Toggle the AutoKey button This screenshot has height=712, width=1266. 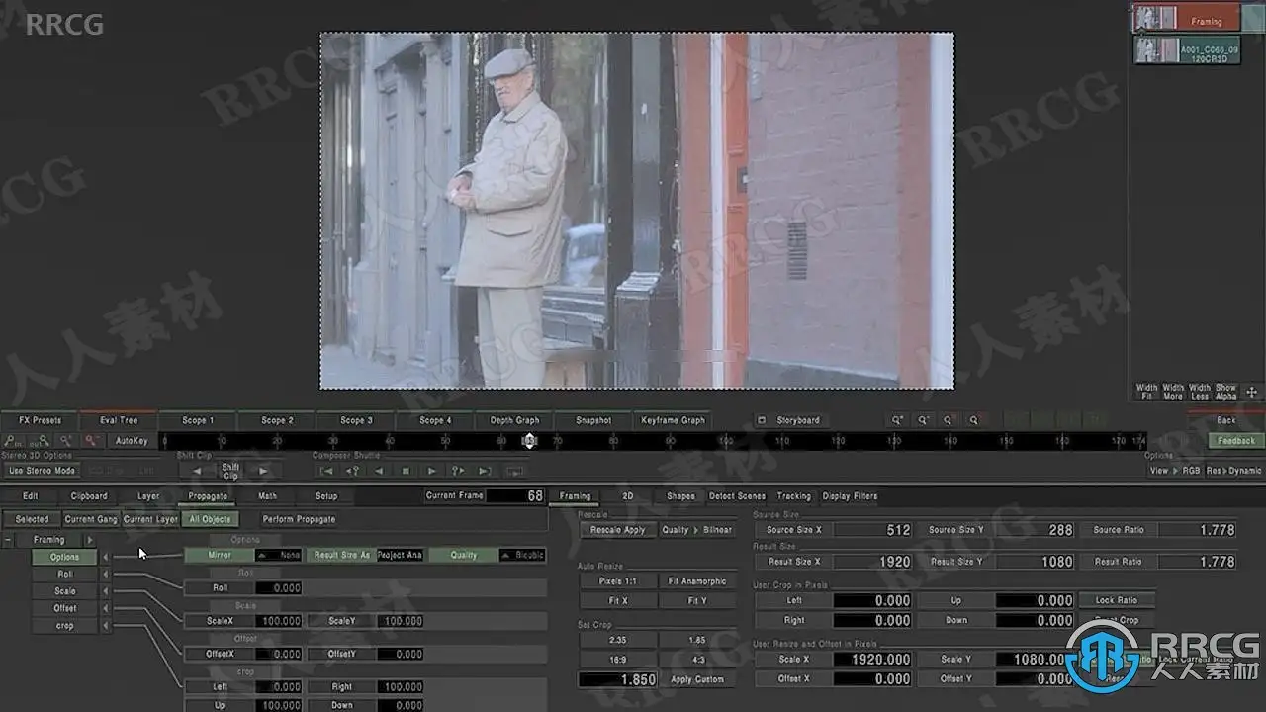132,441
